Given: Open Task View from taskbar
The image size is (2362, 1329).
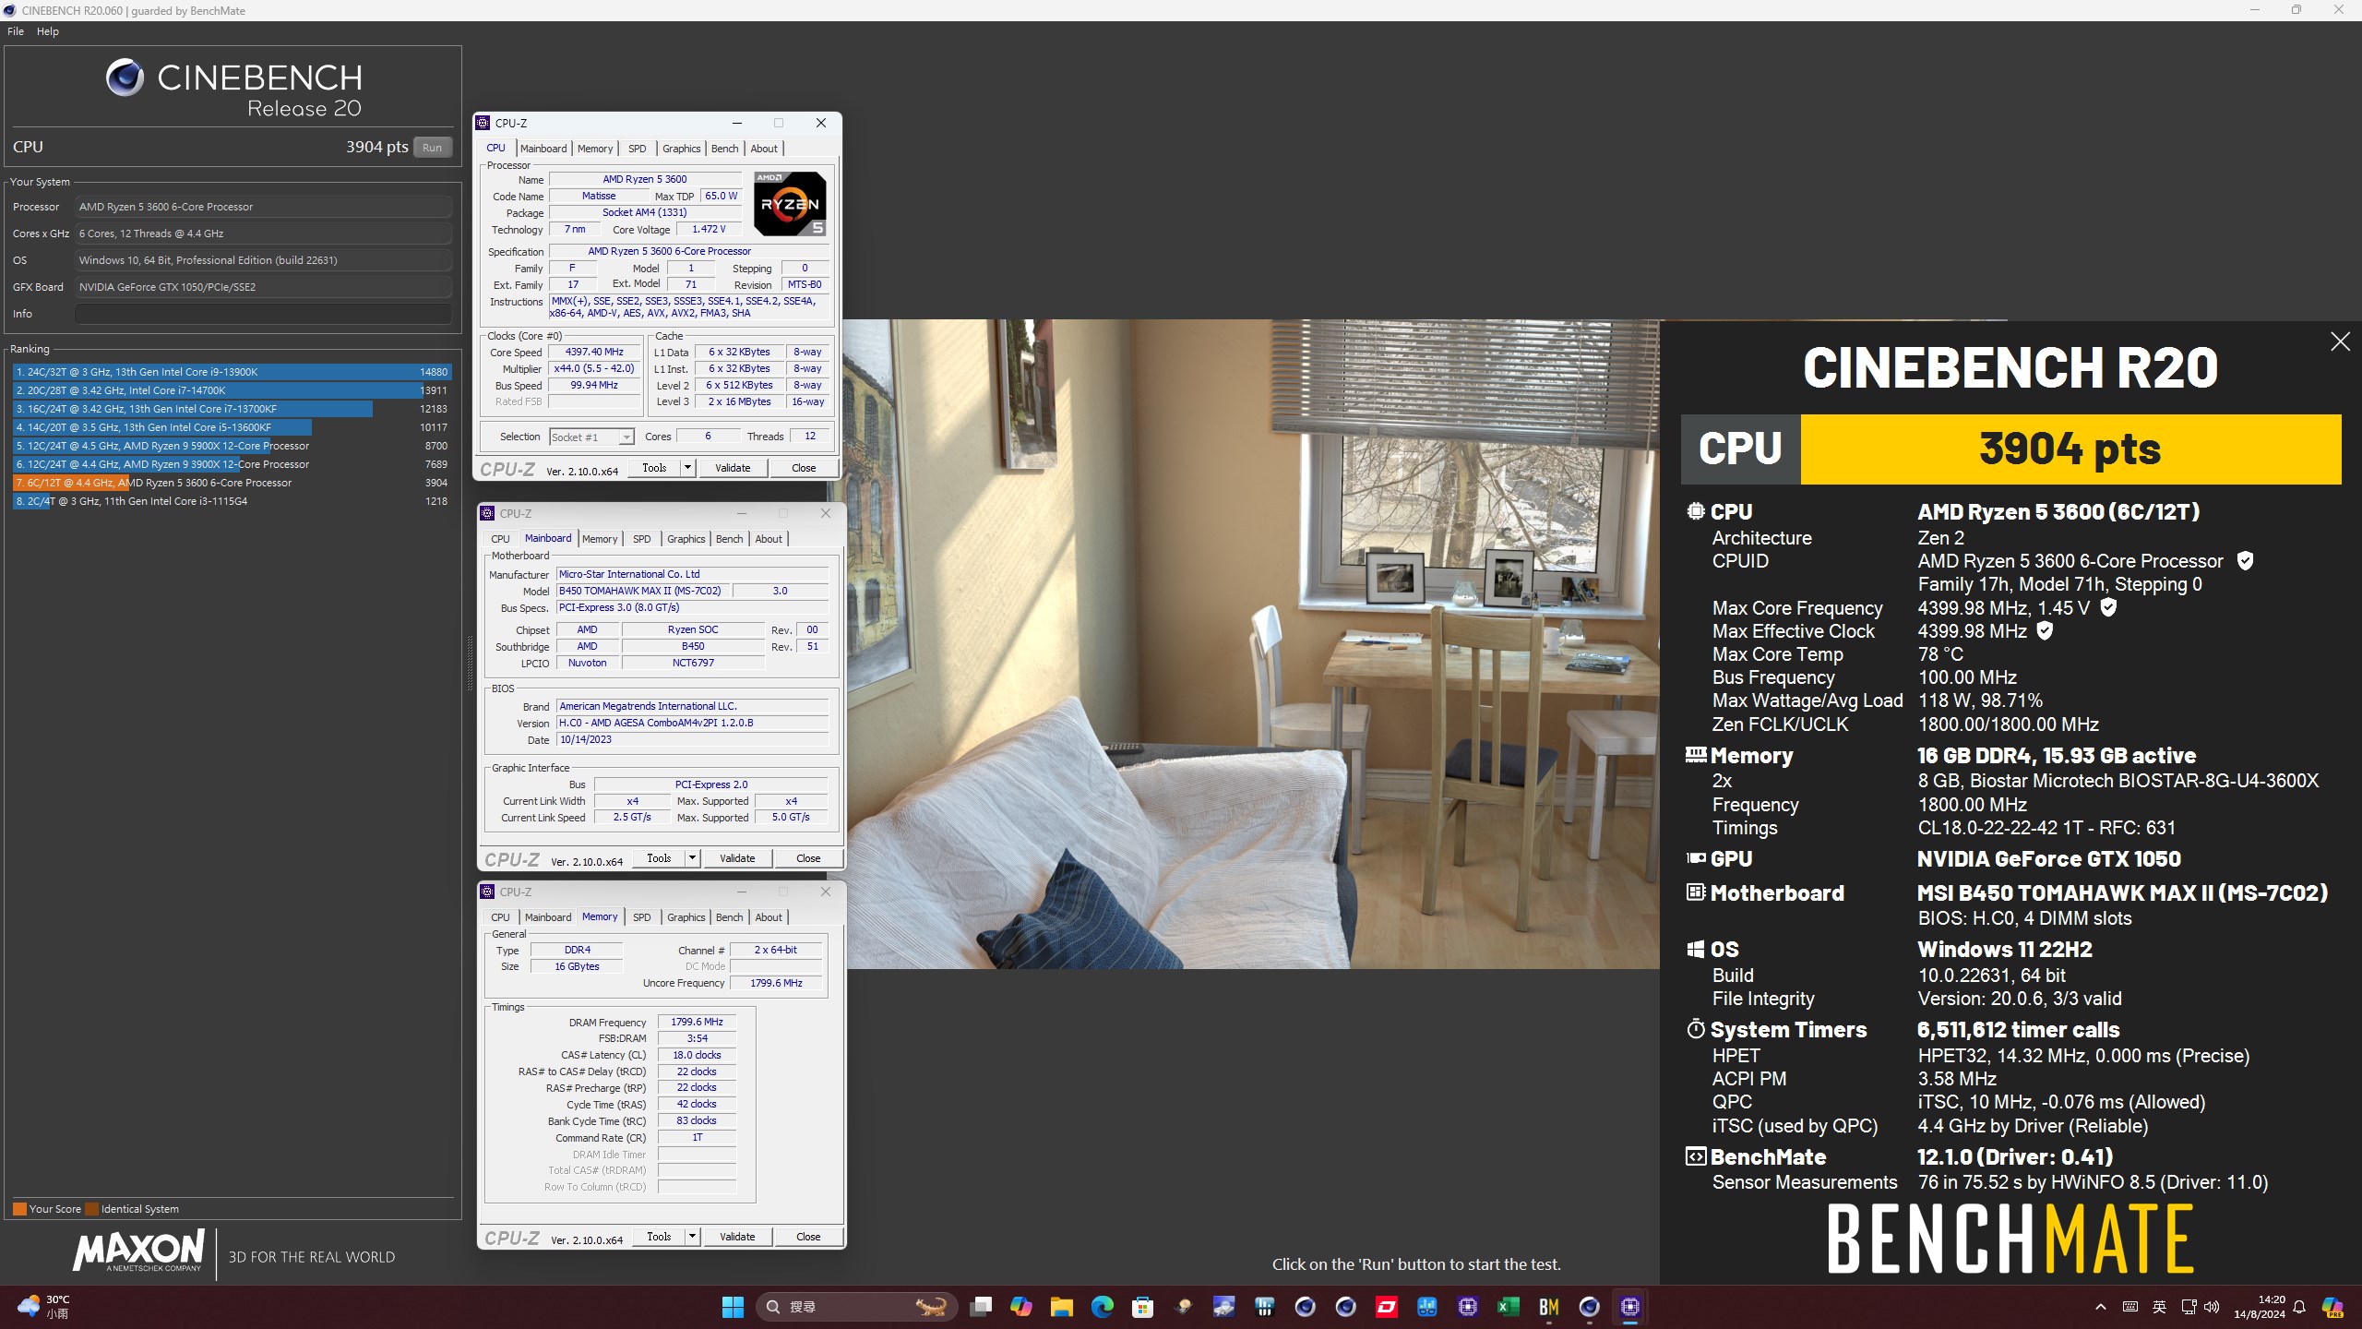Looking at the screenshot, I should 981,1307.
